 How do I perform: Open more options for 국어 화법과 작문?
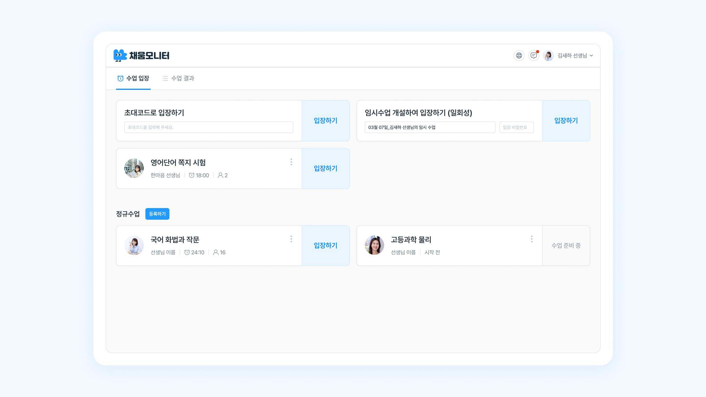point(291,239)
